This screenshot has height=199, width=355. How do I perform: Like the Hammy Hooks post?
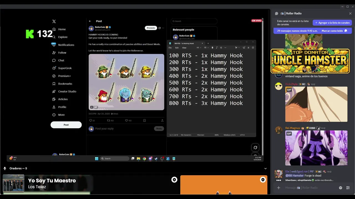[126, 121]
